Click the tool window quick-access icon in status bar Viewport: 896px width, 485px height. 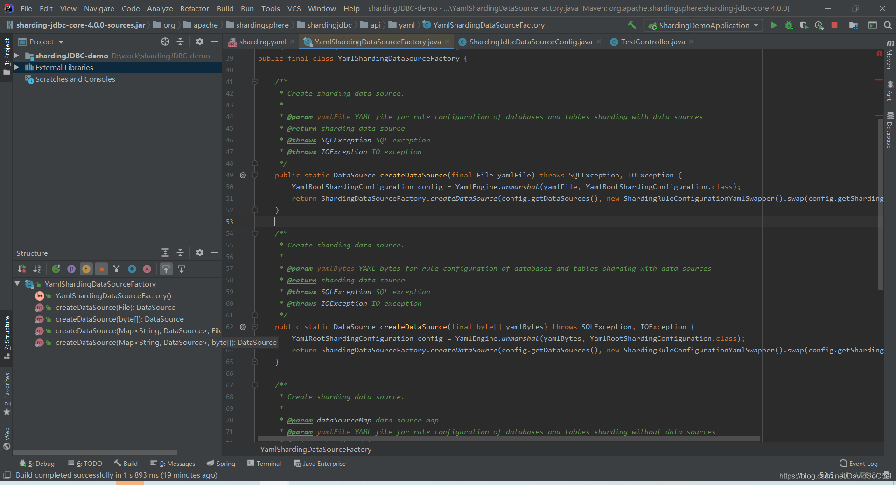[7, 475]
